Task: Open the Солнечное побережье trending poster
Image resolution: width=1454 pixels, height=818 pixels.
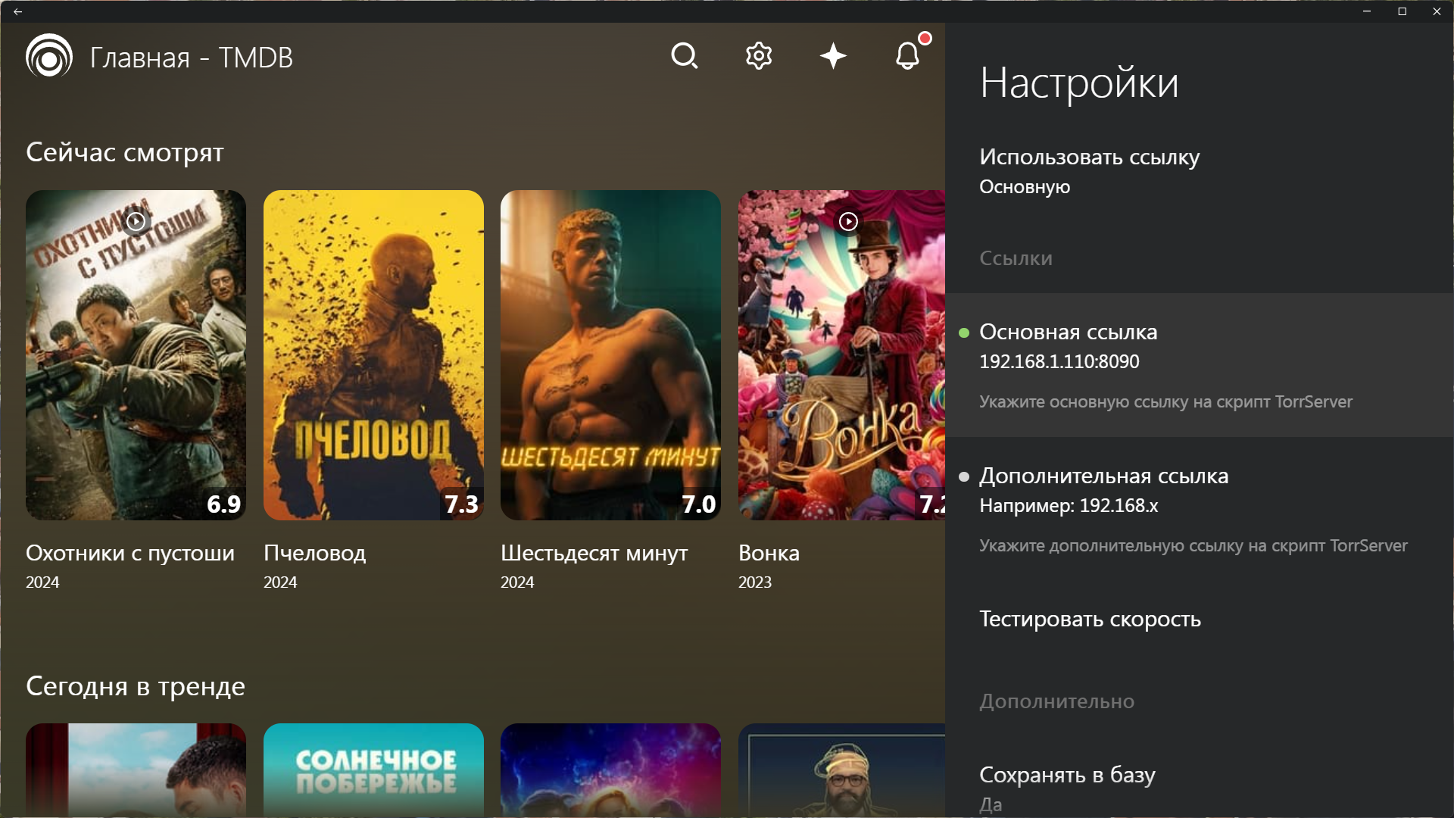Action: [x=373, y=770]
